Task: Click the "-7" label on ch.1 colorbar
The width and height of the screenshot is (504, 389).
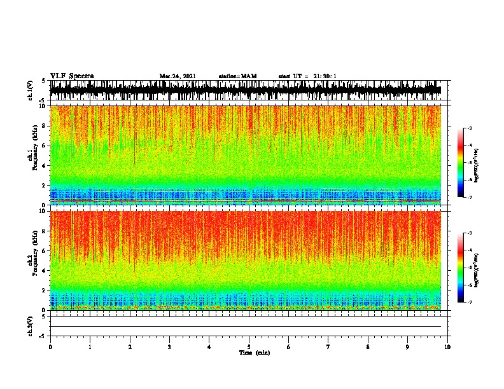Action: [469, 197]
